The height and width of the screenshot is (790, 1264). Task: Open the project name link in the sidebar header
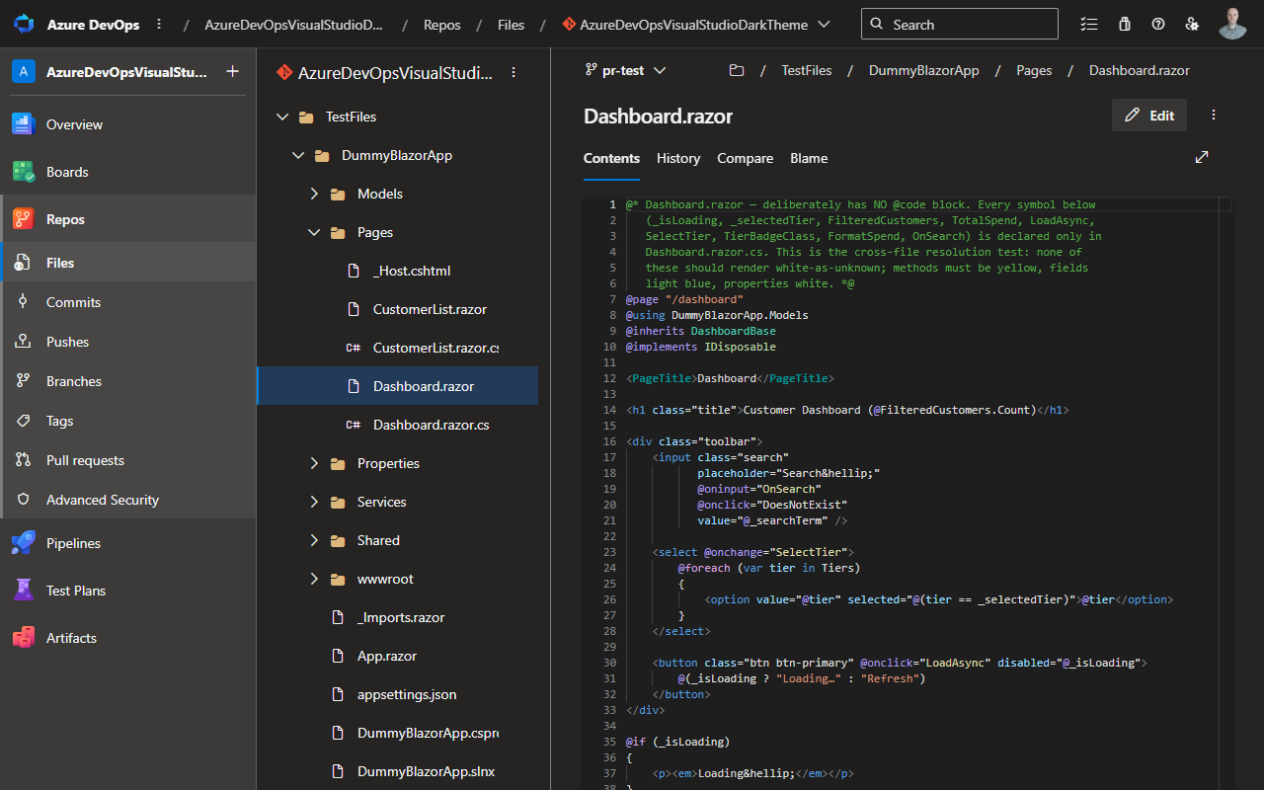[x=127, y=72]
